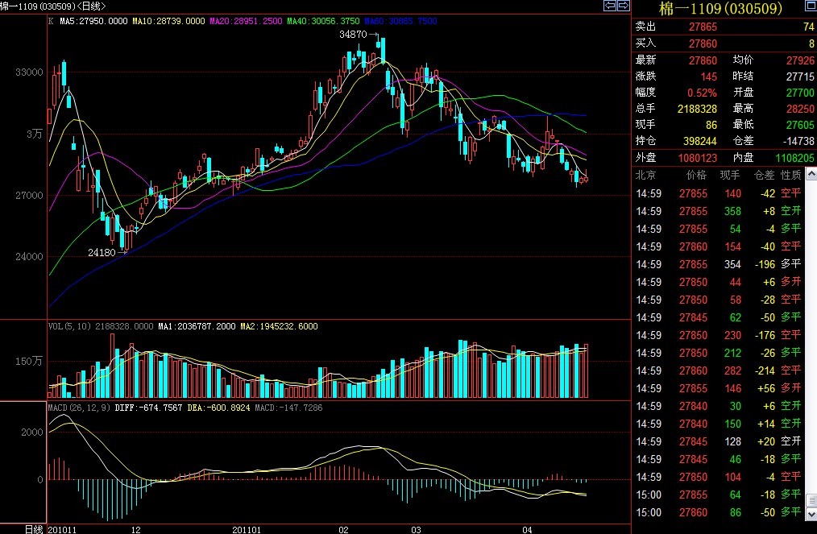Click the right arrow navigation icon
The width and height of the screenshot is (817, 534).
point(623,6)
